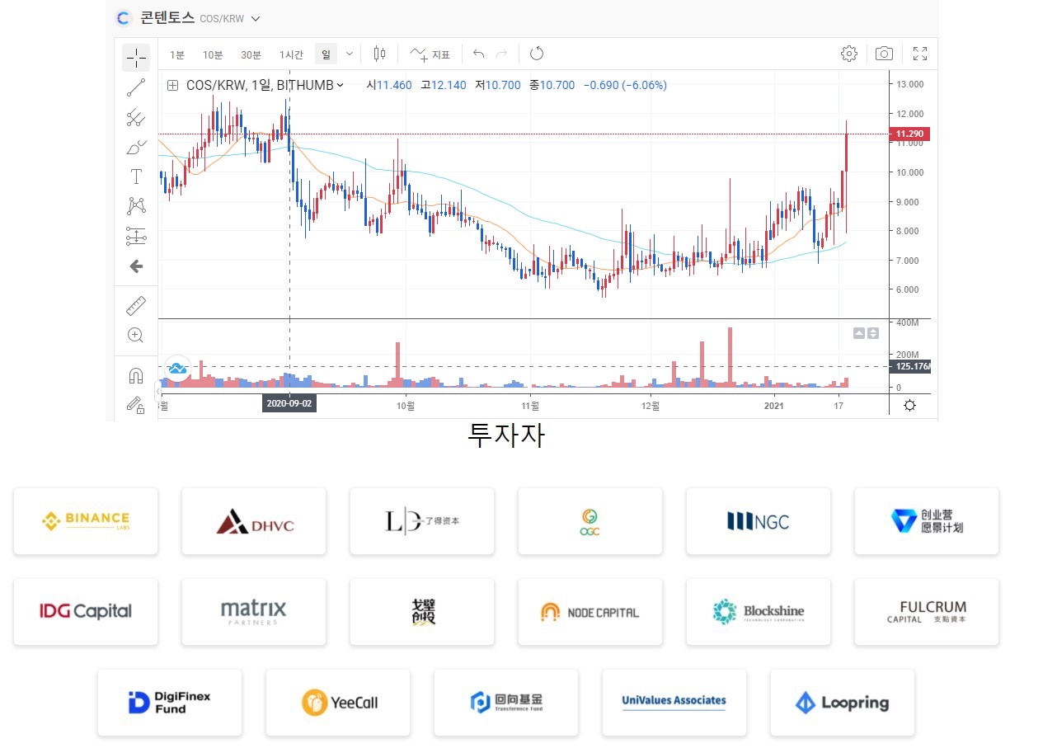Redo the chart action
The width and height of the screenshot is (1057, 748).
click(x=501, y=54)
